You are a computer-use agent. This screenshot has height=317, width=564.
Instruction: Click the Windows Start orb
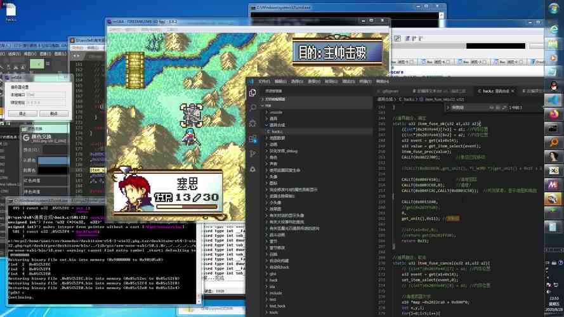[x=554, y=9]
